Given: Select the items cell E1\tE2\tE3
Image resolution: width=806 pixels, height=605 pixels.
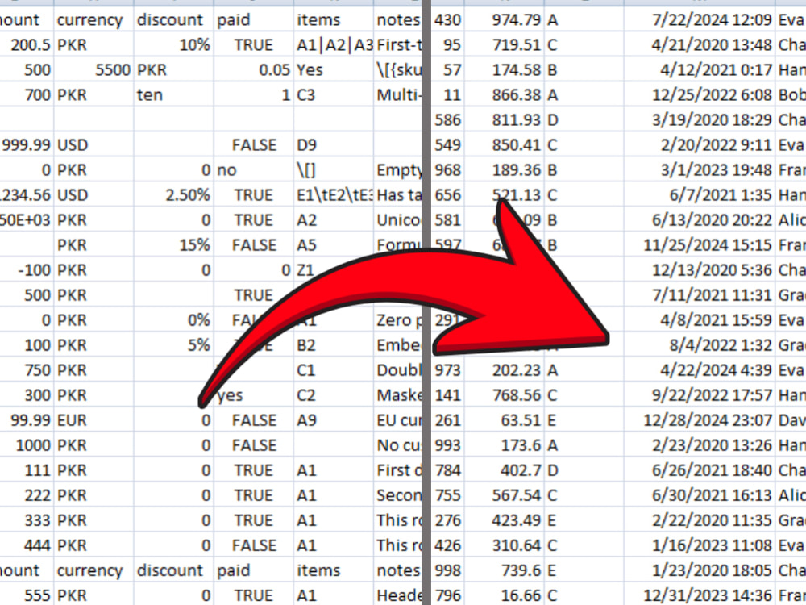Looking at the screenshot, I should tap(334, 195).
